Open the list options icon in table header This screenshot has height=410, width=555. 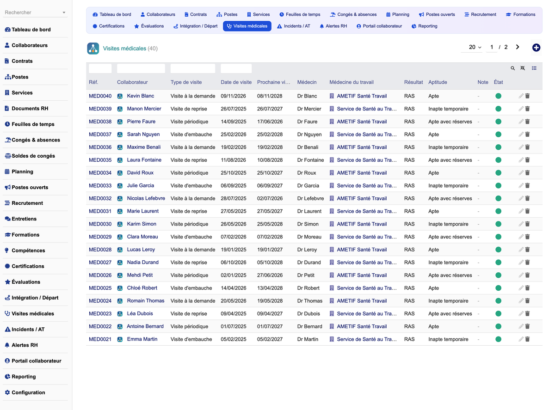tap(534, 68)
